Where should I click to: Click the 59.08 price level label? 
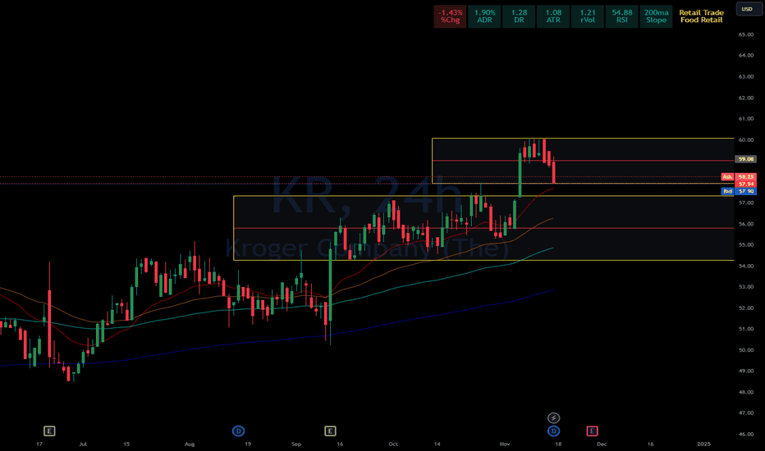click(746, 159)
